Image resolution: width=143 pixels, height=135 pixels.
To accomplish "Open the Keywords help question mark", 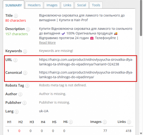I will (25, 51).
